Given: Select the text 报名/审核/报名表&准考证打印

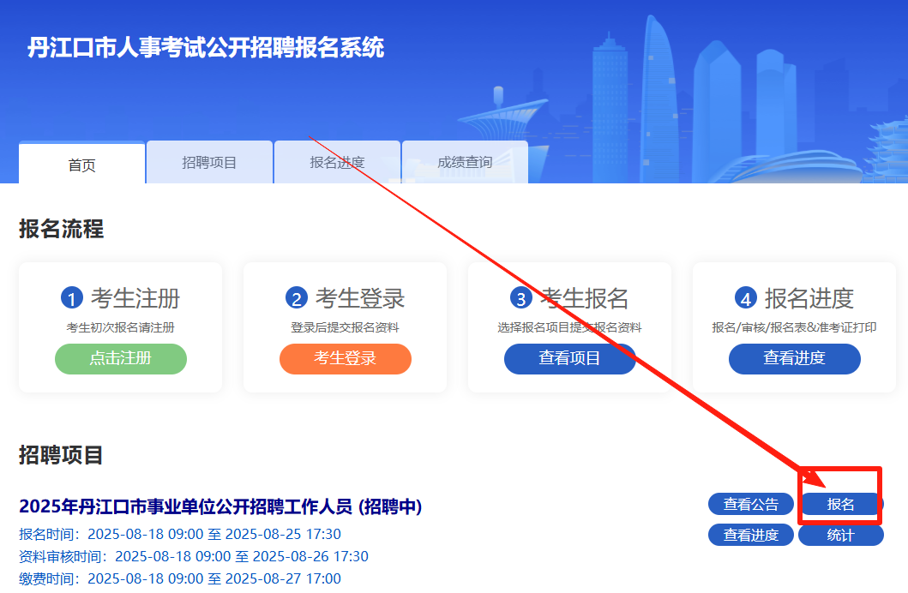Looking at the screenshot, I should [795, 327].
